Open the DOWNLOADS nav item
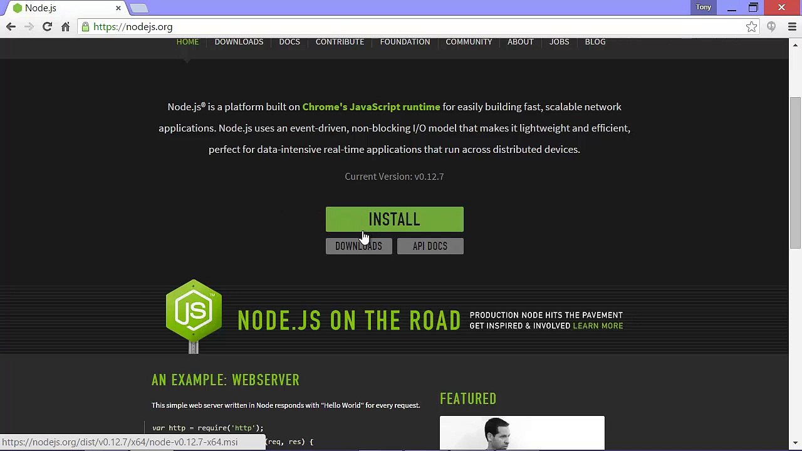 [x=239, y=42]
